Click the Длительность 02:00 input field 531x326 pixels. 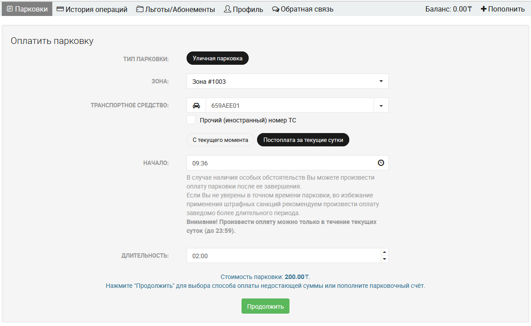point(284,255)
